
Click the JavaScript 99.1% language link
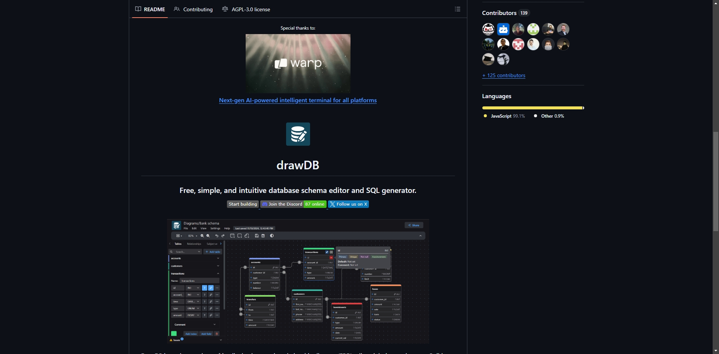pyautogui.click(x=504, y=116)
